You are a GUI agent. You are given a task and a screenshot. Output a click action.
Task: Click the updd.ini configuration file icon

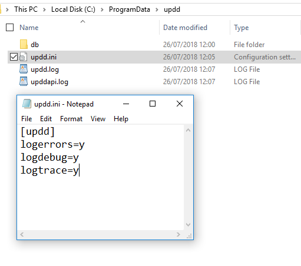[x=23, y=57]
